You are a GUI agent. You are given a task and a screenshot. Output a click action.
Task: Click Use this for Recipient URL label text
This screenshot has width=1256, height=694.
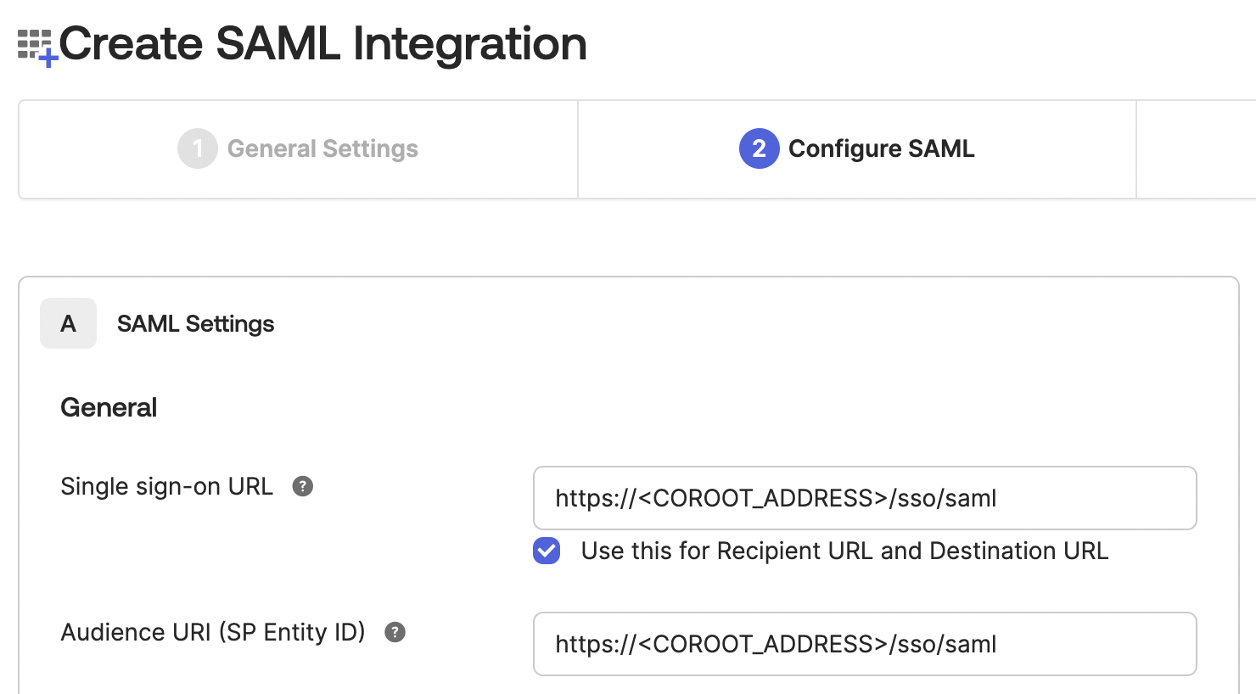(x=844, y=551)
